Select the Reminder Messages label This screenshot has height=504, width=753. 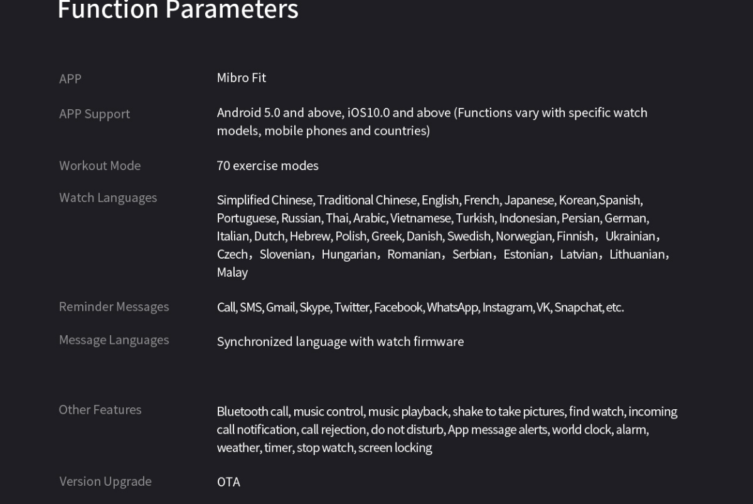pos(114,306)
